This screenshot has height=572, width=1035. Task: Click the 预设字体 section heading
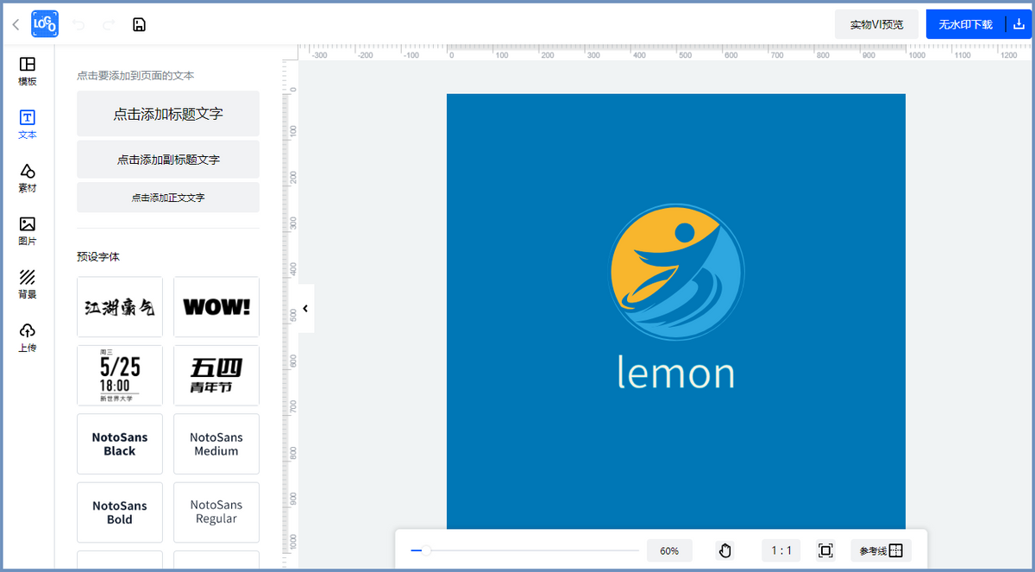(97, 257)
